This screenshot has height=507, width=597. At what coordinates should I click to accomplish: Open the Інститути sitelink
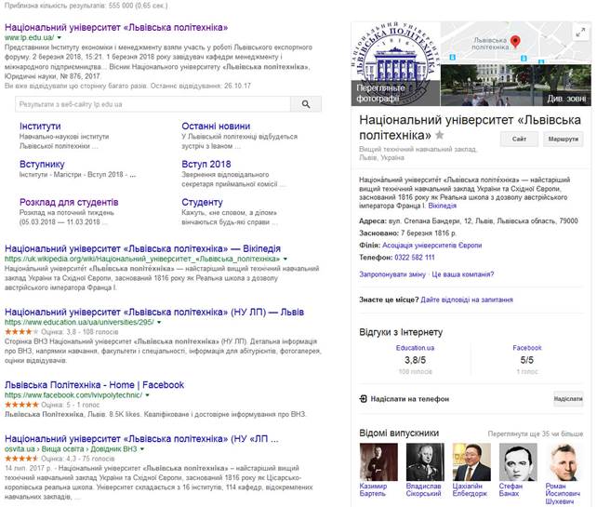pos(40,127)
